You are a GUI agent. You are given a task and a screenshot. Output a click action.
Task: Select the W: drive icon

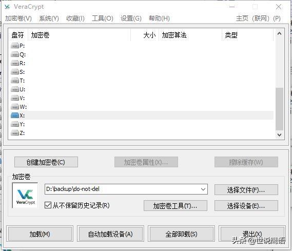tap(15, 107)
